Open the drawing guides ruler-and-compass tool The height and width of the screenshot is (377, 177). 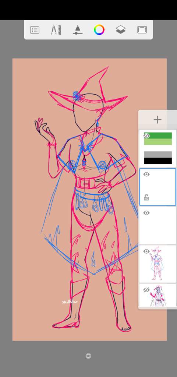56,30
